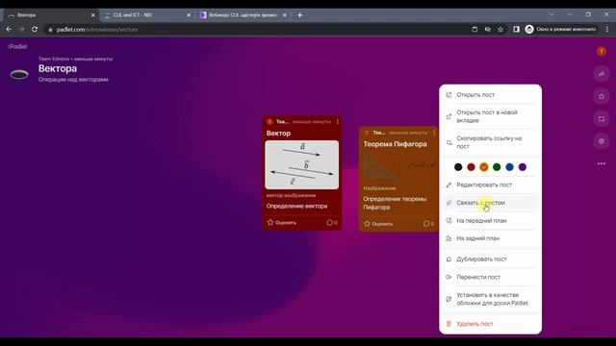The image size is (616, 346).
Task: Open three-dot menu on Теорема Пифагора post
Action: (x=434, y=133)
